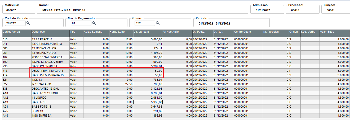350x120 pixels.
Task: Click the Admissão field 01/01/2017
Action: coord(267,9)
